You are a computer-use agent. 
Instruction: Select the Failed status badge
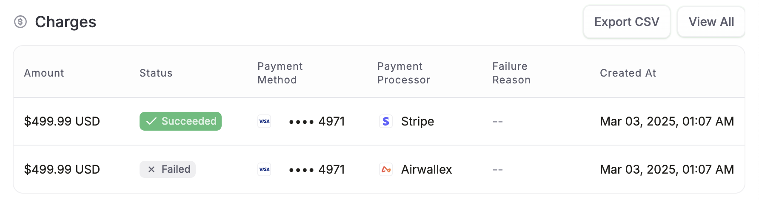(x=168, y=169)
